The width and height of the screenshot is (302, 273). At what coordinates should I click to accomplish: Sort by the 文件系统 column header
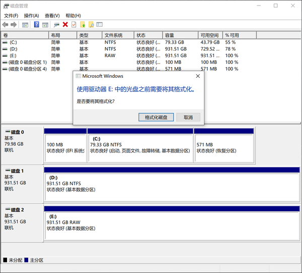click(118, 35)
